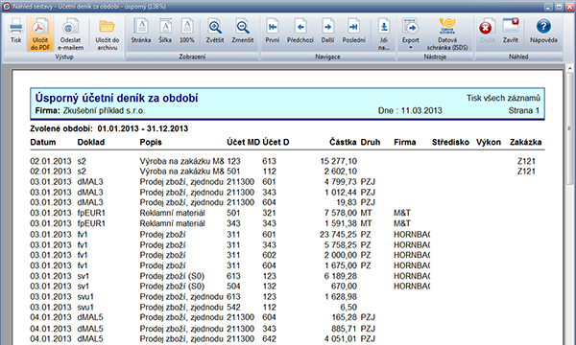576x345 pixels.
Task: Click the Firma column header
Action: tap(405, 142)
